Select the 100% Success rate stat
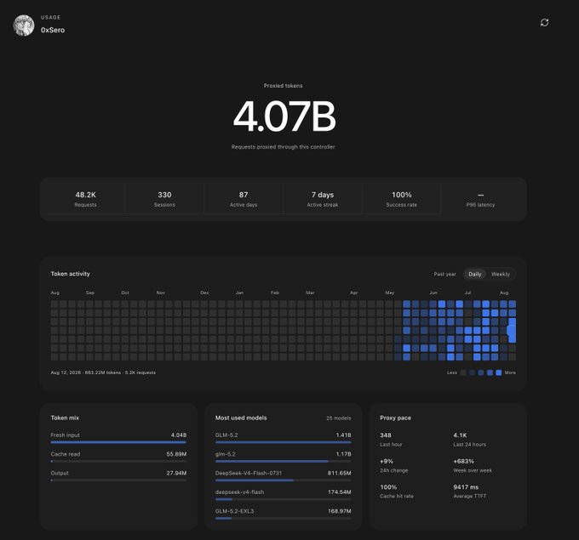Screen dimensions: 579x540 [x=401, y=199]
